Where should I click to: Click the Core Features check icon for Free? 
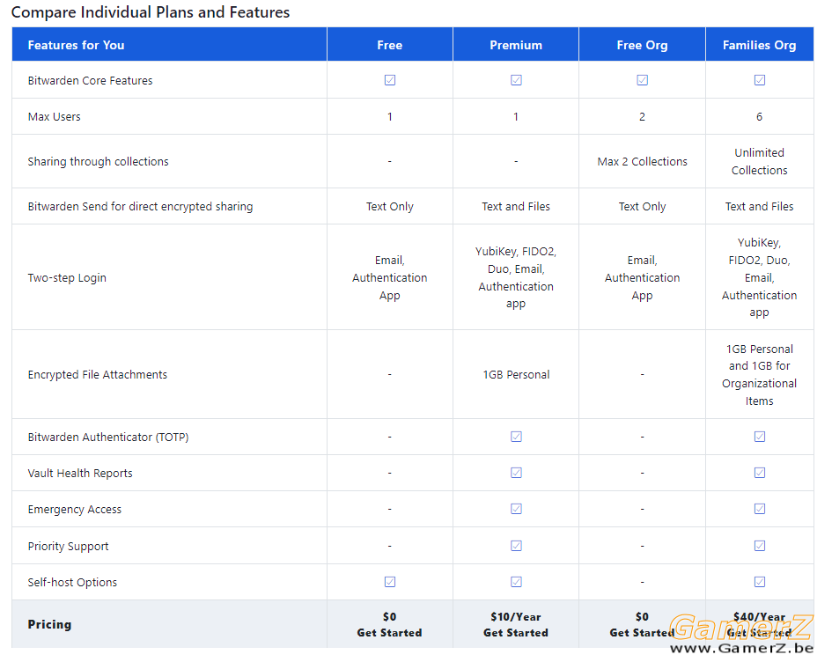point(389,80)
